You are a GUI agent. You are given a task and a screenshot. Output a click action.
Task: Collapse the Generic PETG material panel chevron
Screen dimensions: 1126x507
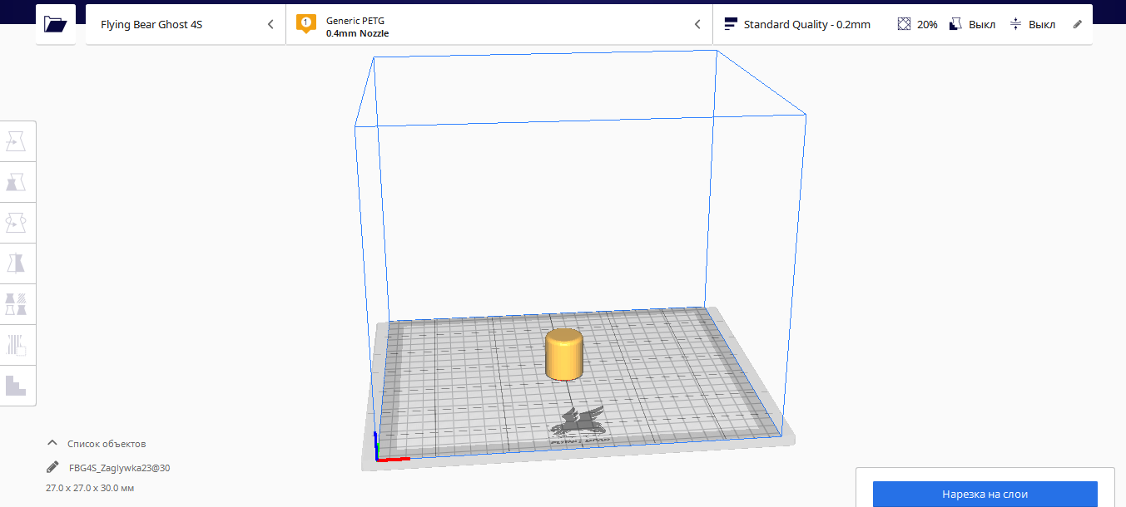[x=697, y=24]
